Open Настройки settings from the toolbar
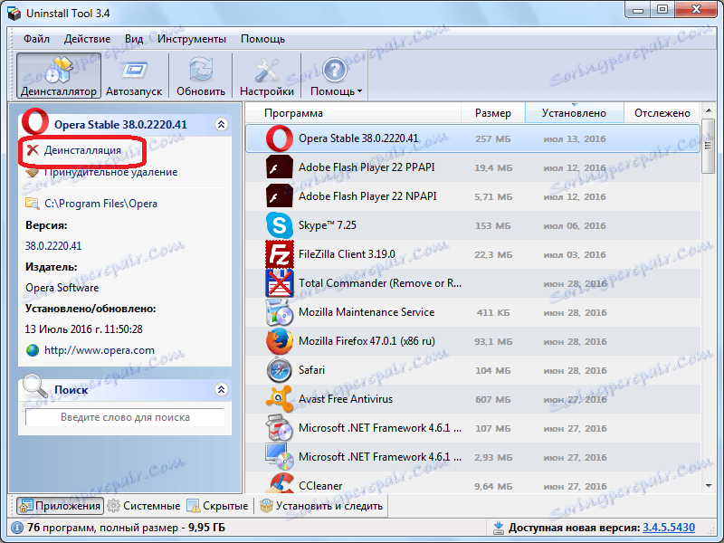724x543 pixels. tap(267, 76)
